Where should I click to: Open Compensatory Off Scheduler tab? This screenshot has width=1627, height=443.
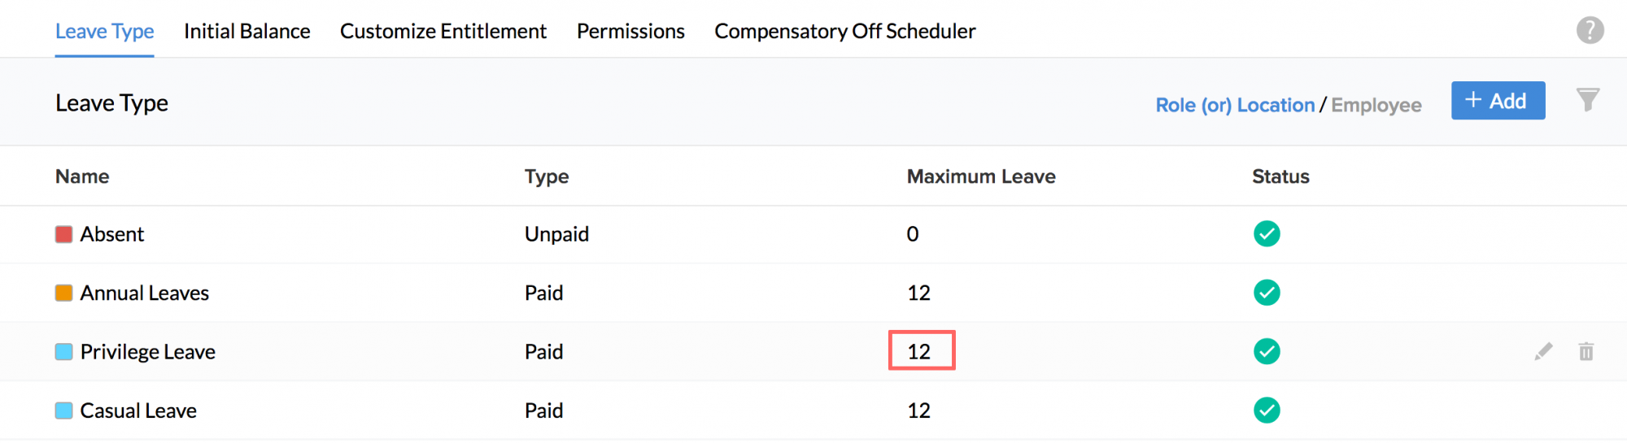click(844, 31)
